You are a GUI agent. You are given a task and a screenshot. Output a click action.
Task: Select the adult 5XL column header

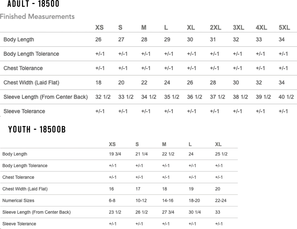pyautogui.click(x=284, y=27)
